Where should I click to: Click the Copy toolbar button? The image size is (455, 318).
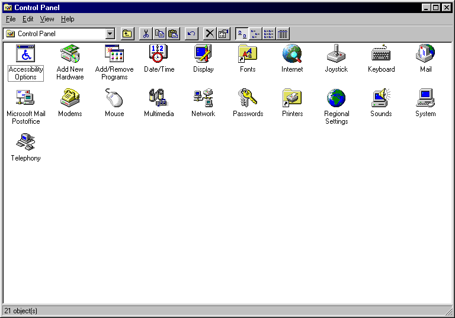coord(159,34)
